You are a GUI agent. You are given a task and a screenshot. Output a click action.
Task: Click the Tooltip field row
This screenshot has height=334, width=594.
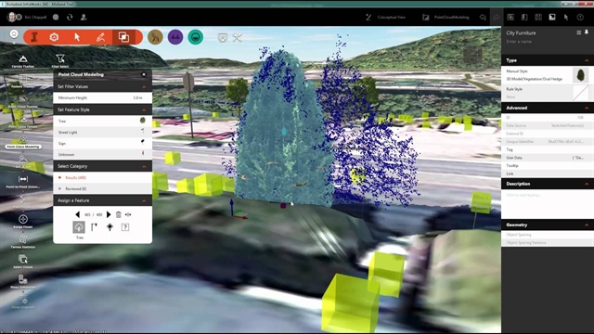click(548, 165)
